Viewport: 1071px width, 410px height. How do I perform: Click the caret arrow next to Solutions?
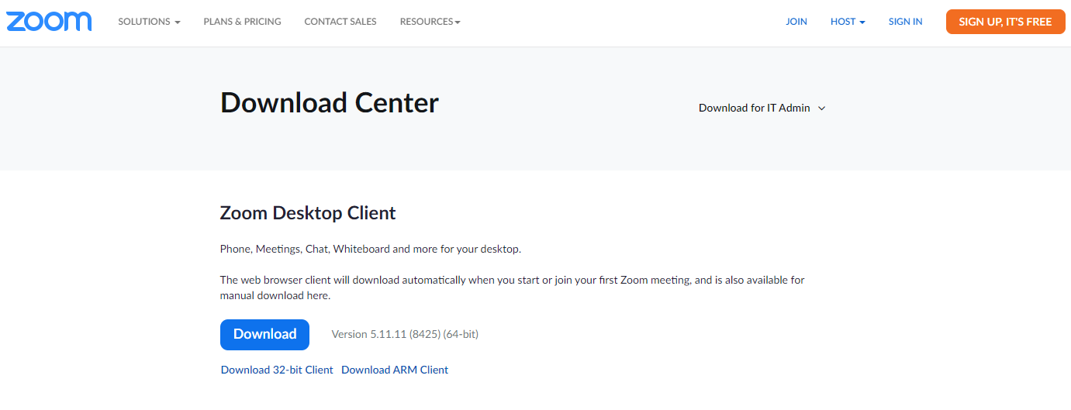[178, 22]
